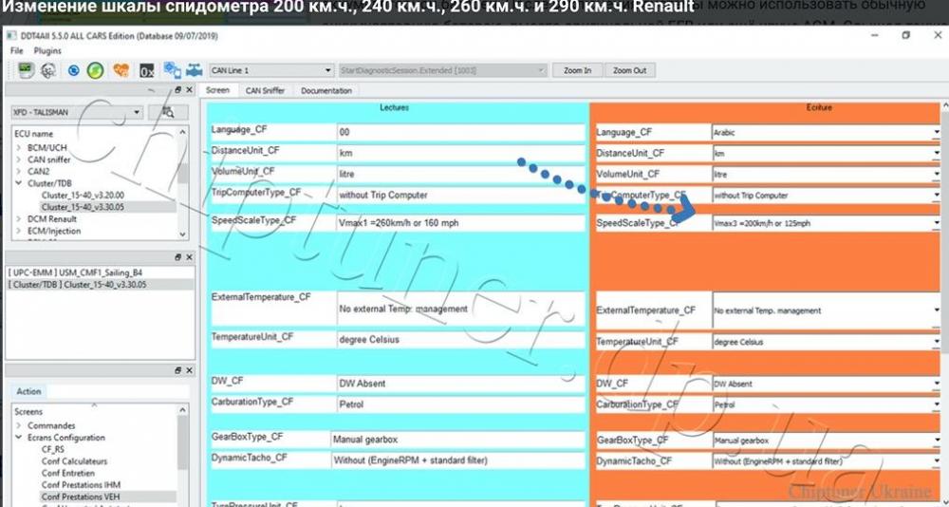Open Ecriture DistanceUnit_CF km dropdown
This screenshot has height=507, width=949.
827,153
